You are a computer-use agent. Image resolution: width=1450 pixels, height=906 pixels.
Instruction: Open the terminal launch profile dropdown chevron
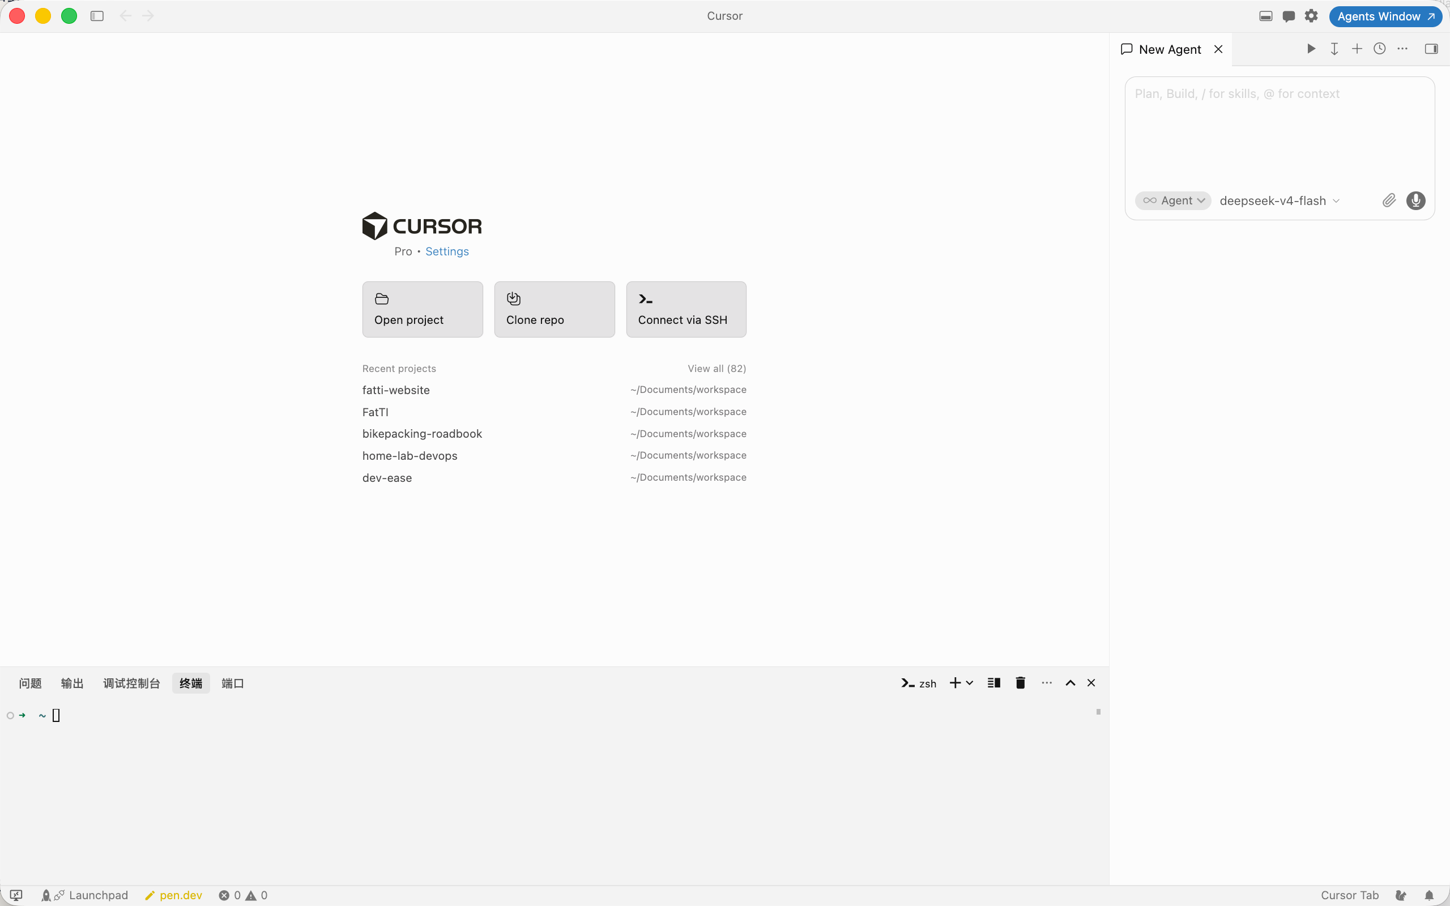pos(970,683)
